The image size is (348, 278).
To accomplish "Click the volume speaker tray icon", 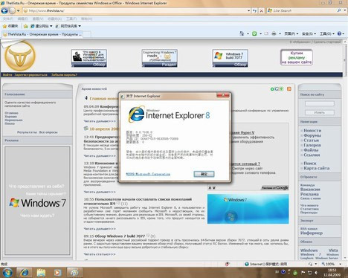I will tap(316, 272).
